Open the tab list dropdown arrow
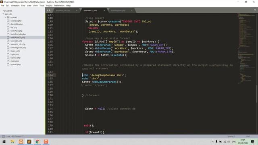This screenshot has height=145, width=258. [x=255, y=10]
